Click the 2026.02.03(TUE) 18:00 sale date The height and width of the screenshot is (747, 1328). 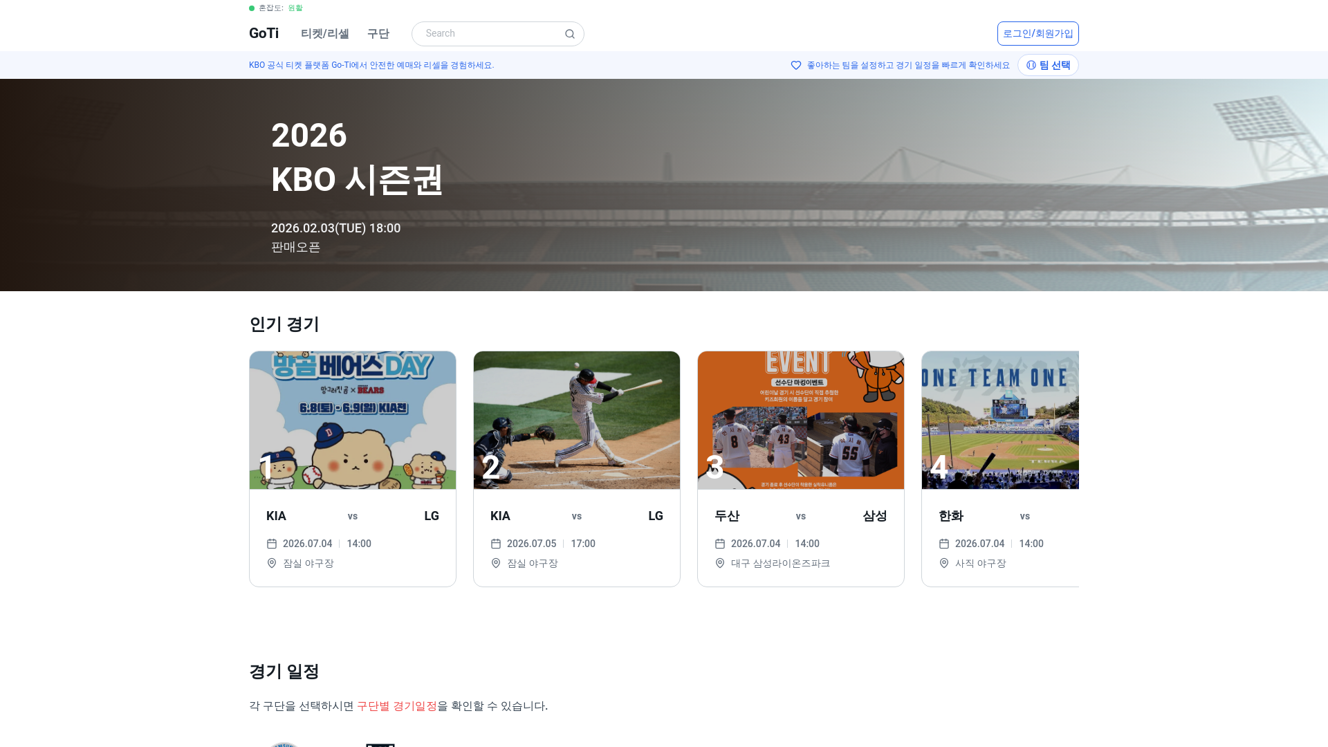tap(335, 228)
